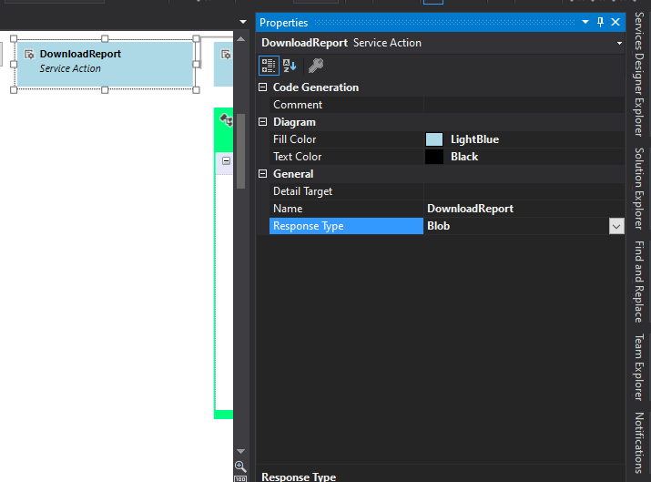This screenshot has width=651, height=482.
Task: Collapse the Diagram category
Action: [263, 122]
